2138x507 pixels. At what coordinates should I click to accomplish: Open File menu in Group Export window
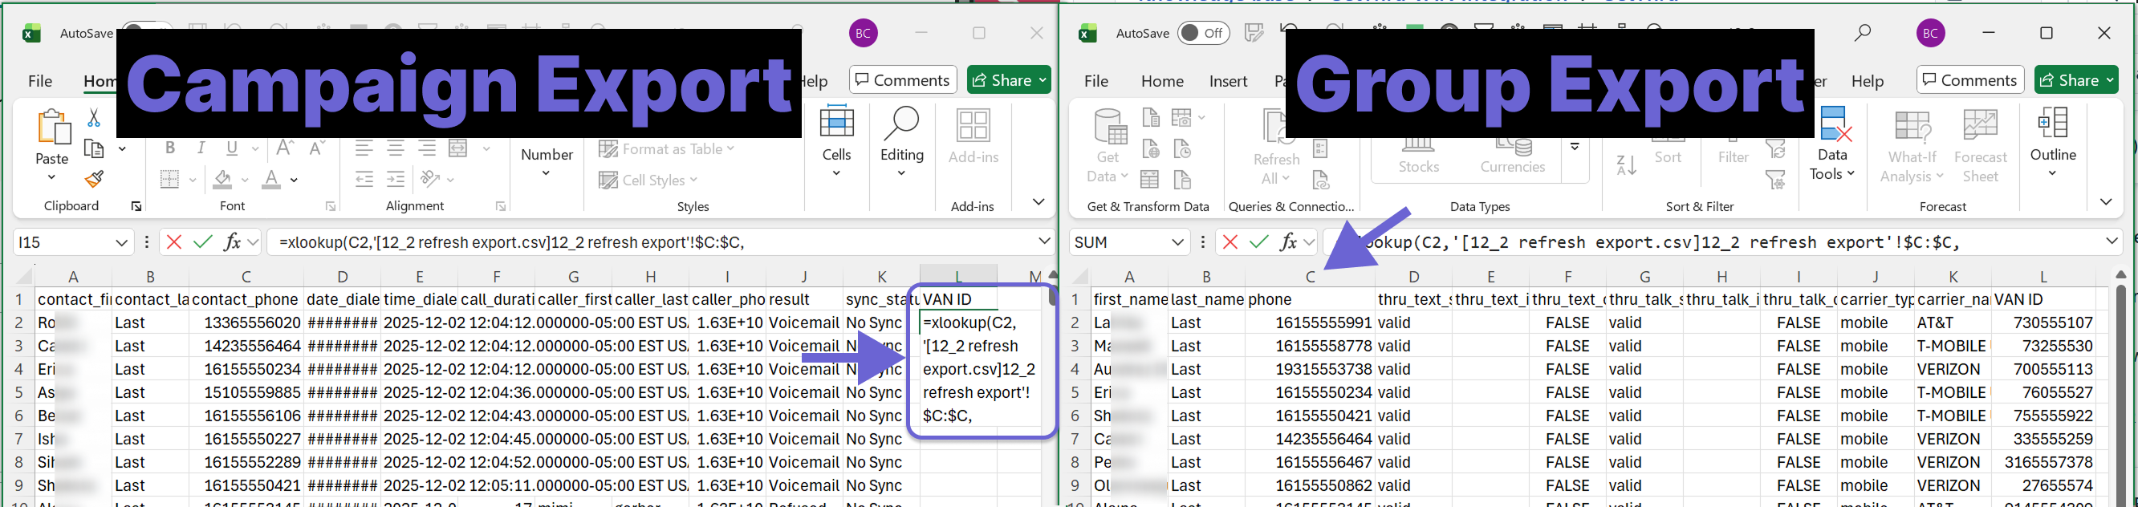(1095, 80)
